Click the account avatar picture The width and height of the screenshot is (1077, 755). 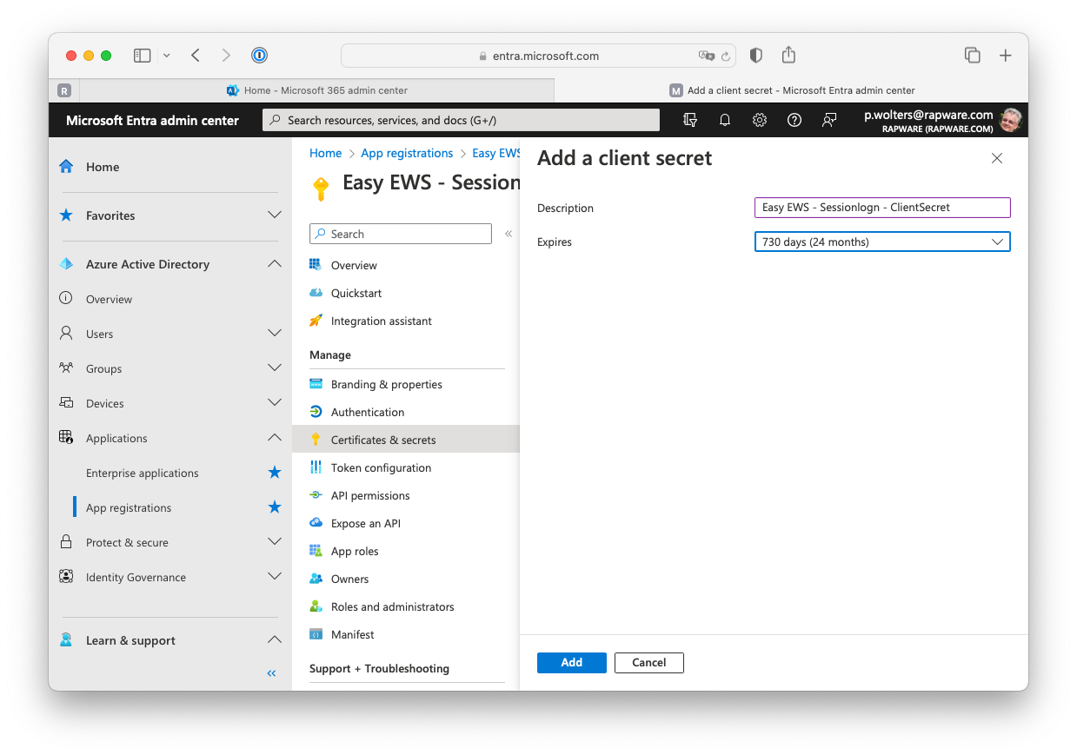(x=1011, y=120)
